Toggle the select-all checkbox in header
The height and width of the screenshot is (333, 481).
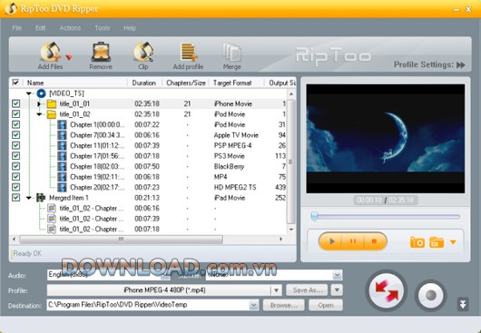(x=15, y=83)
